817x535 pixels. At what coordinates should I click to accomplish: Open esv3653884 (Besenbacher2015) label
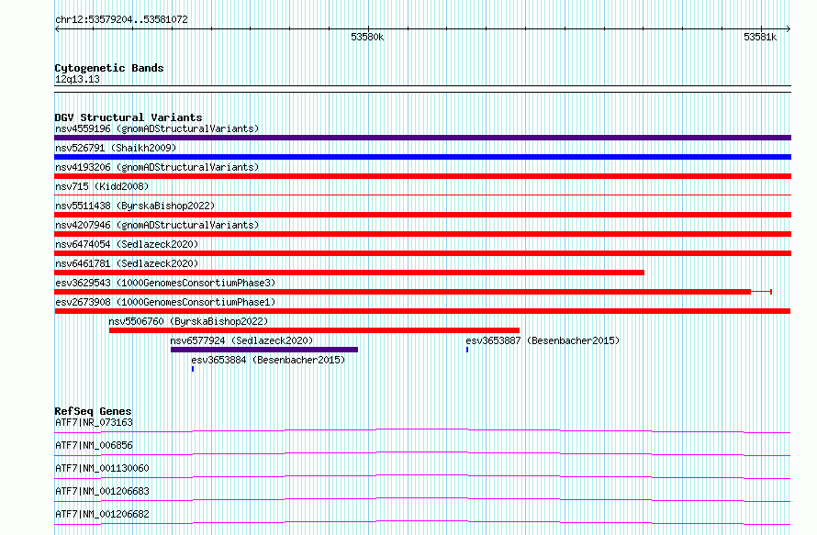click(268, 360)
